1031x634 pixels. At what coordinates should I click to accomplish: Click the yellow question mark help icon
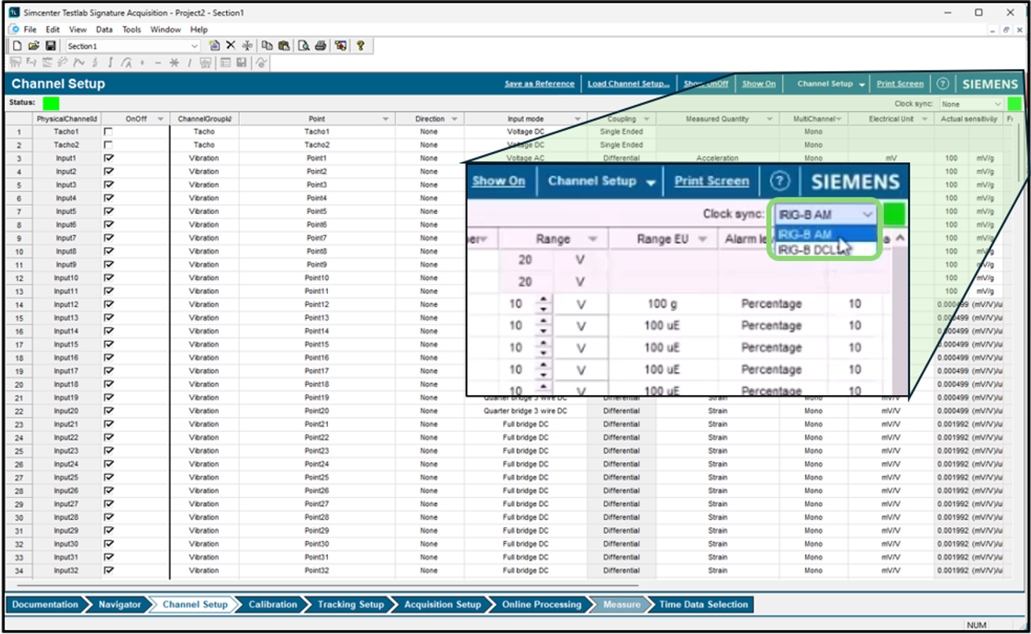(360, 46)
